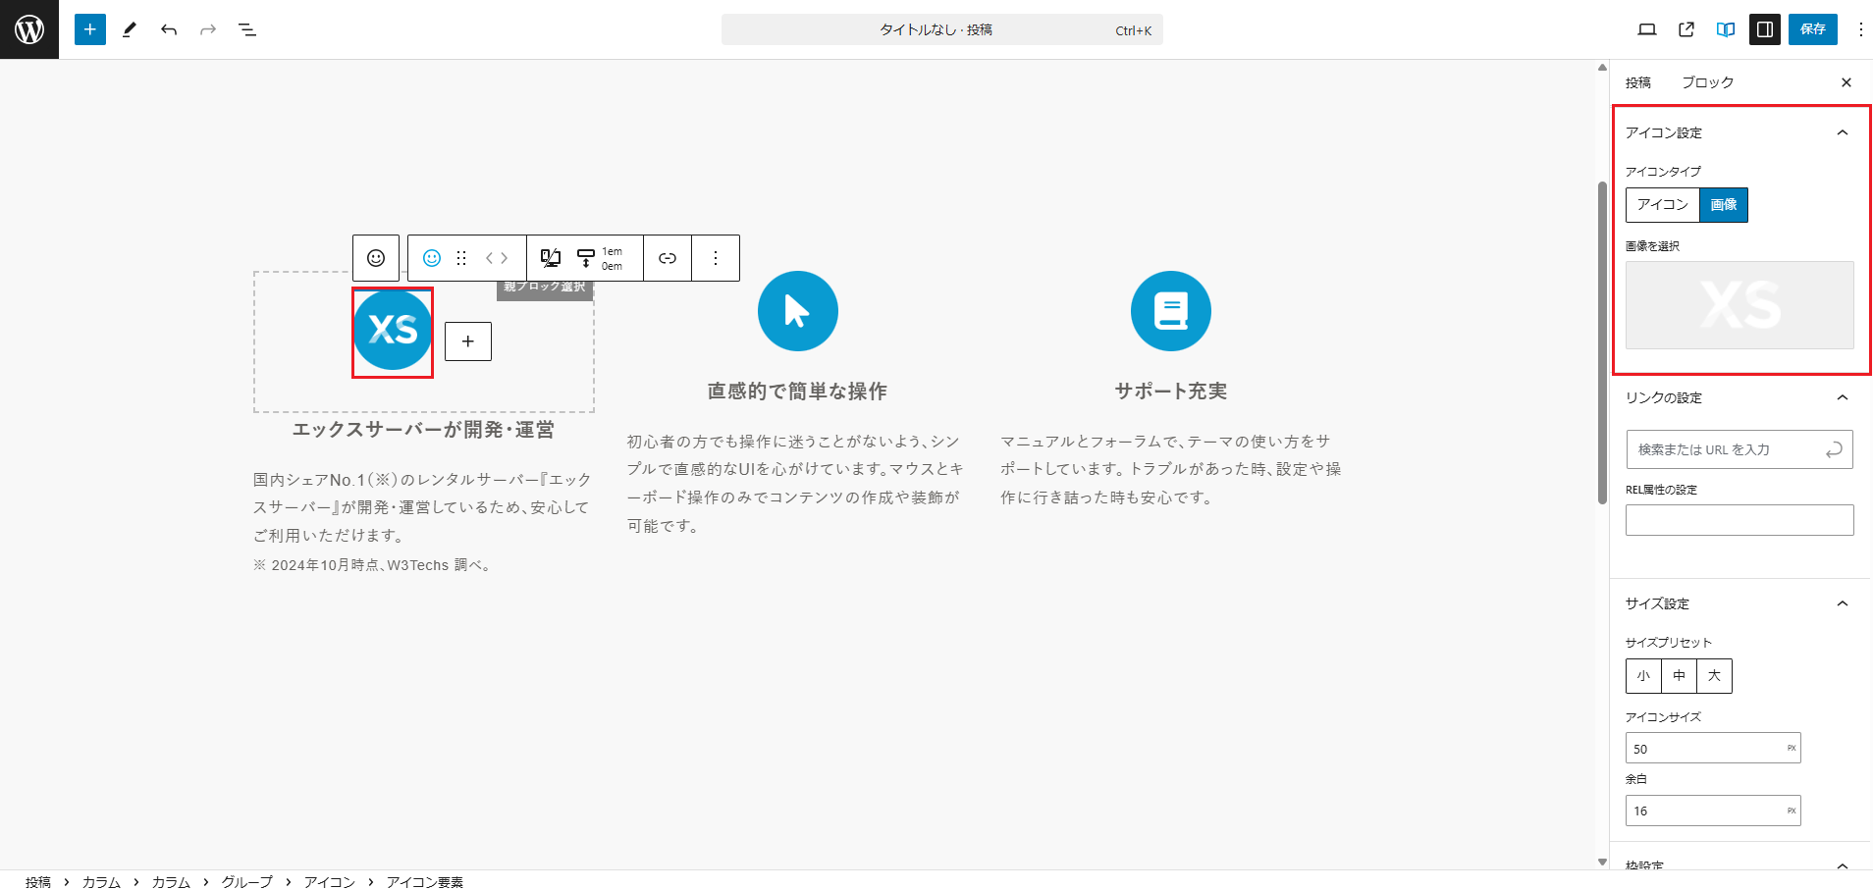Viewport: 1873px width, 890px height.
Task: Select グループ in the breadcrumb bar
Action: 246,881
